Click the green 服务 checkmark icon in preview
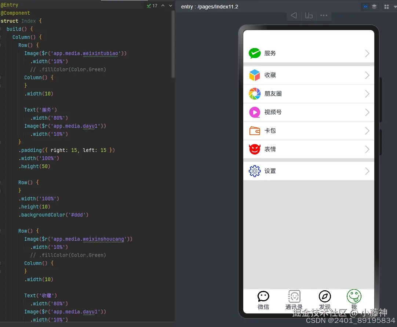Screen dimensions: 397x327 point(255,53)
